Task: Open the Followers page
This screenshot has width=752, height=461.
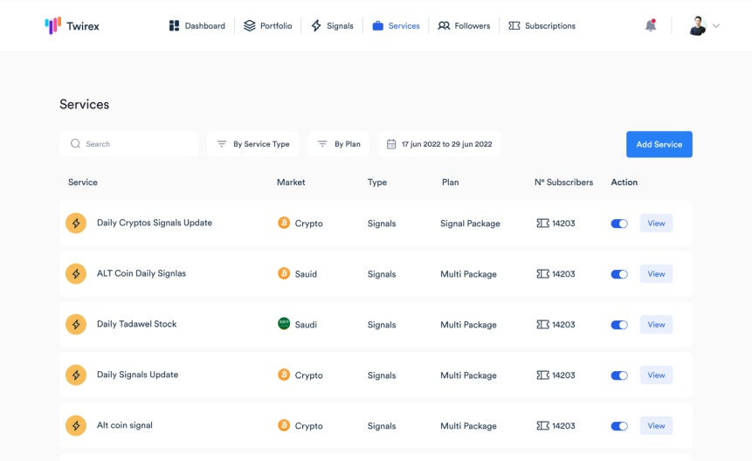Action: (464, 26)
